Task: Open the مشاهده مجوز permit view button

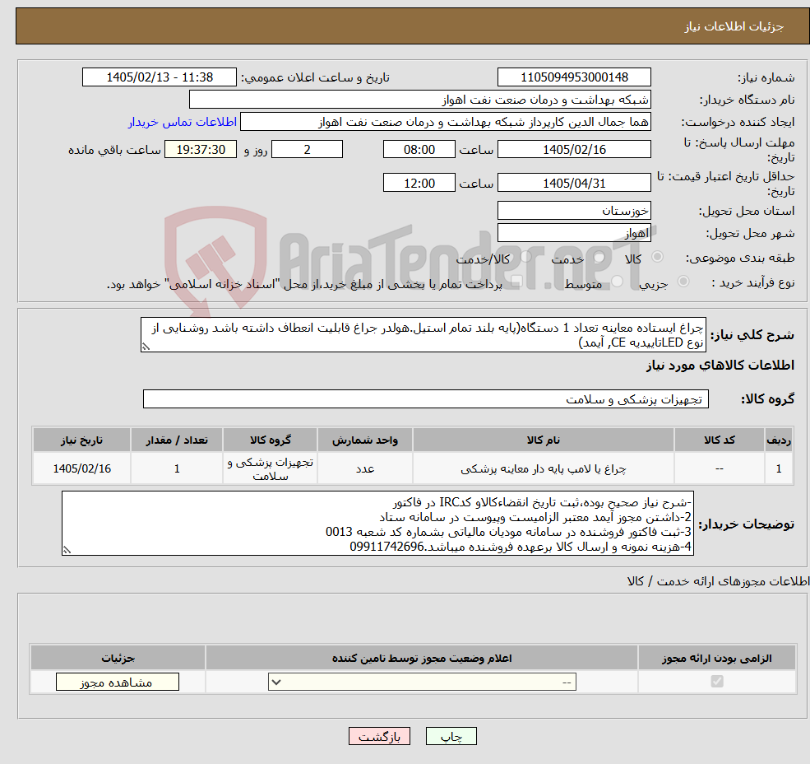Action: point(118,682)
